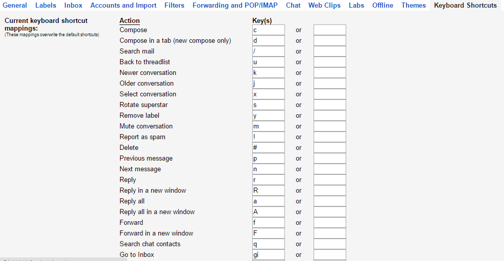Click the Mute conversation key field
The image size is (504, 261).
tap(268, 126)
